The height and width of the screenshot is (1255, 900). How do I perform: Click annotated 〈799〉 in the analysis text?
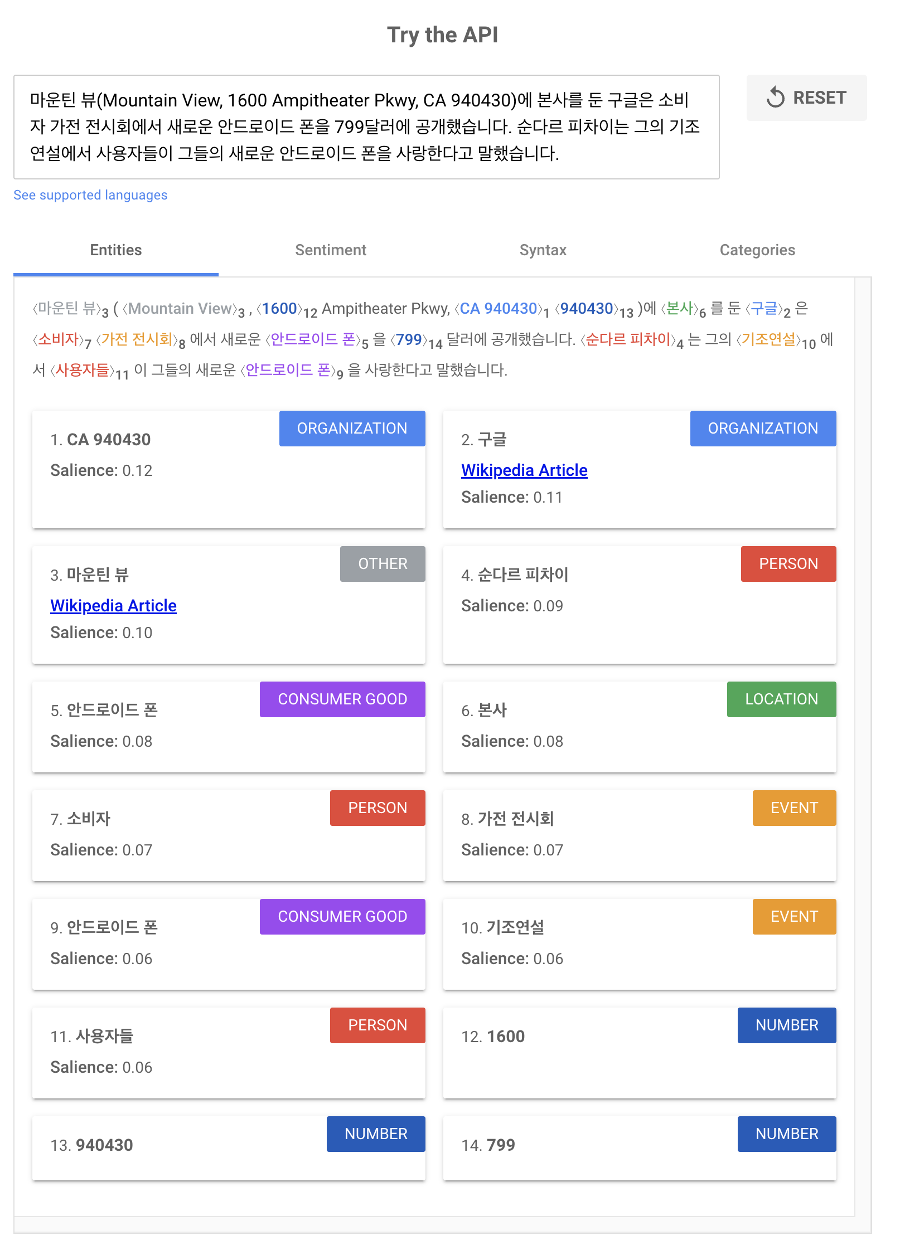pos(409,339)
